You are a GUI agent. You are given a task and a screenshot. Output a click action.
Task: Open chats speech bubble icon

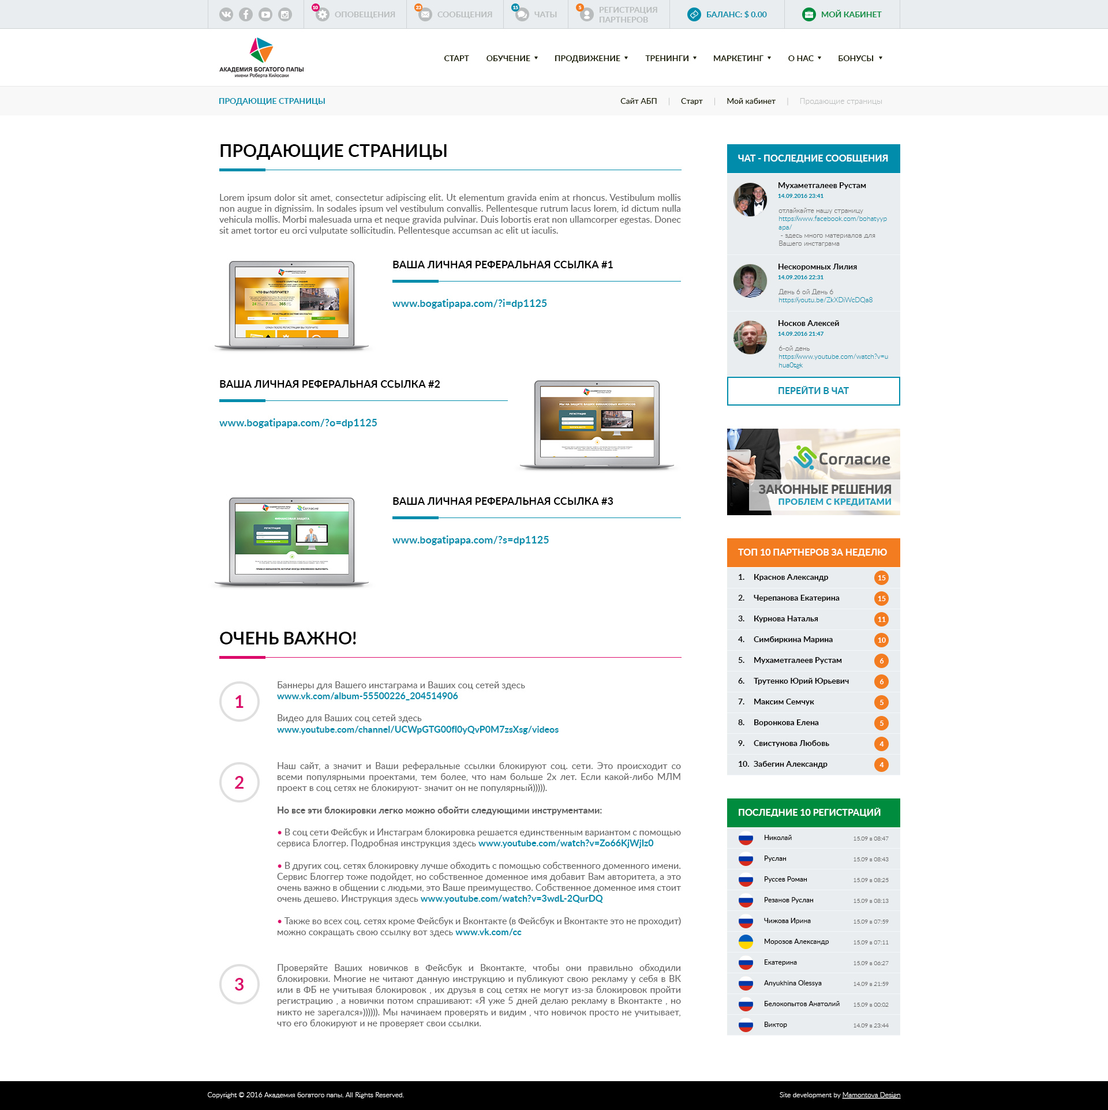[x=522, y=14]
